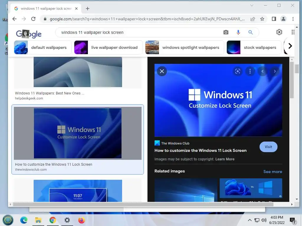This screenshot has width=302, height=226.
Task: Open Google apps grid
Action: 293,32
